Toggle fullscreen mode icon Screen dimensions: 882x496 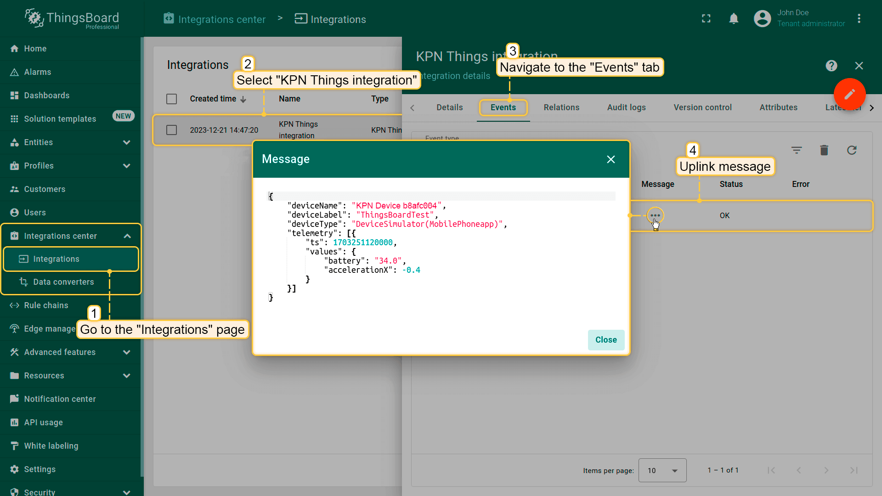(706, 18)
